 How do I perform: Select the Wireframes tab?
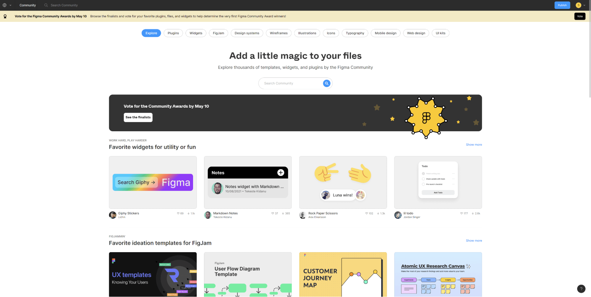click(279, 33)
